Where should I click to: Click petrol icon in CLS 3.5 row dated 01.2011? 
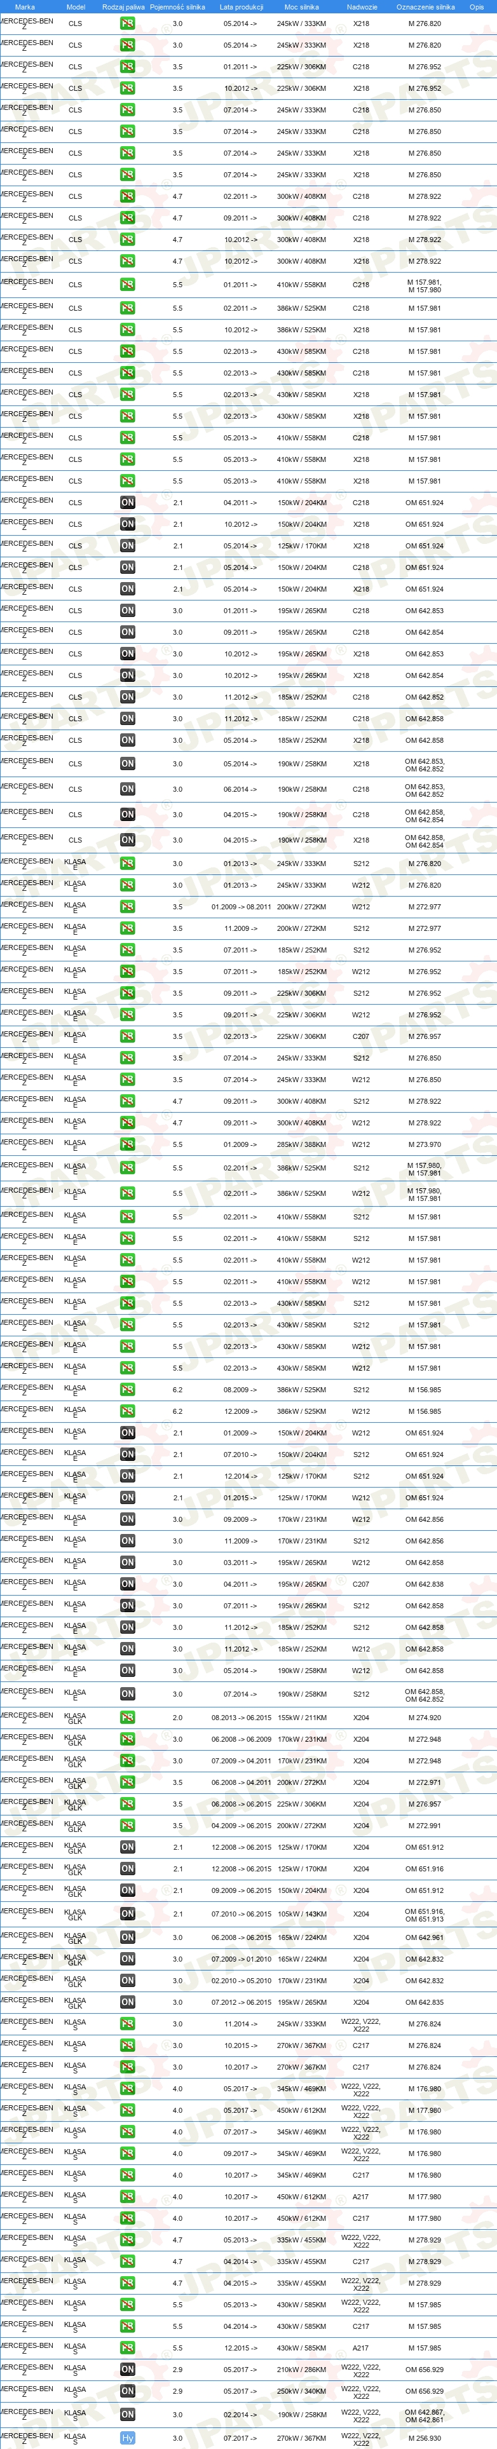127,67
